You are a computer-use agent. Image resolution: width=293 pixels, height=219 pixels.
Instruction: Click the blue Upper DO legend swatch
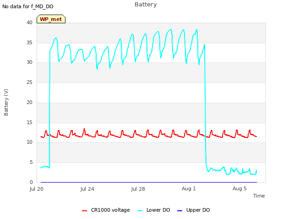click(x=179, y=211)
